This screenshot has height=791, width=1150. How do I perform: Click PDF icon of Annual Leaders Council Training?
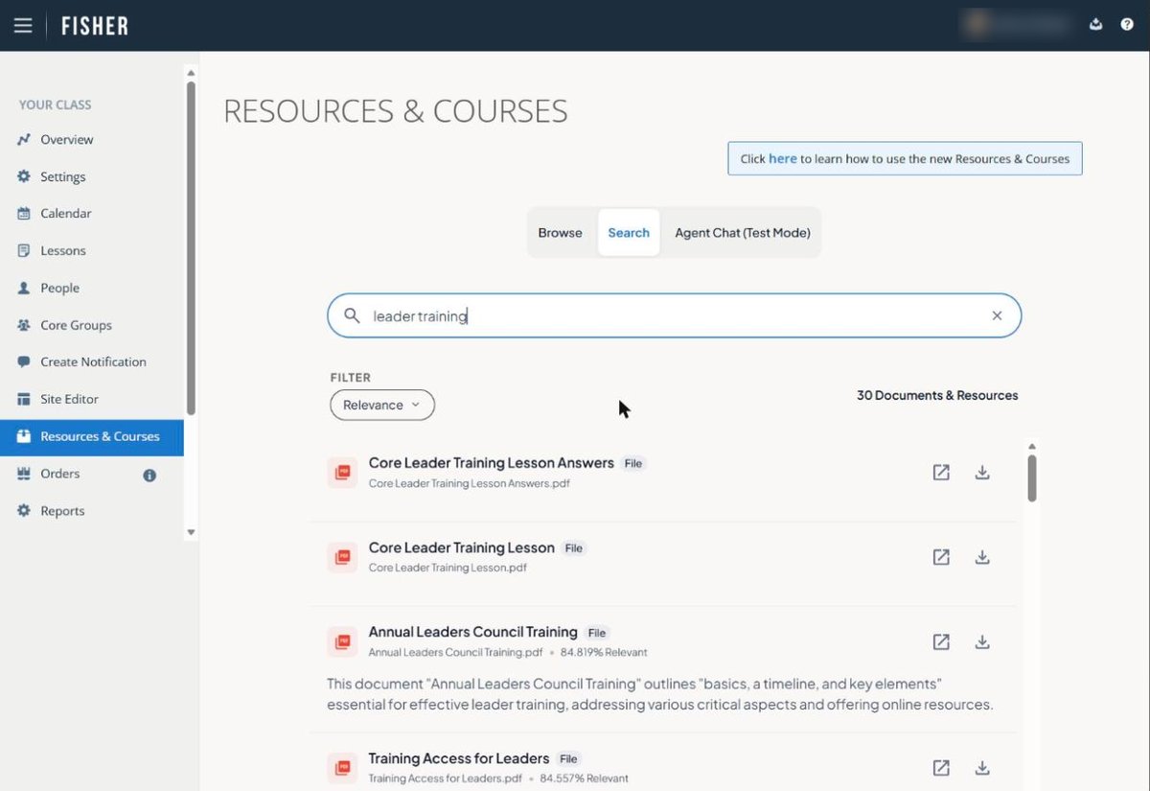point(342,642)
